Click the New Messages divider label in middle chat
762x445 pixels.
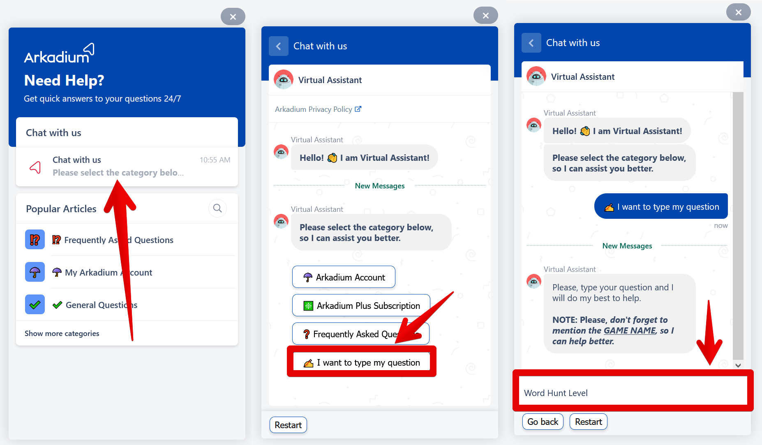point(380,186)
